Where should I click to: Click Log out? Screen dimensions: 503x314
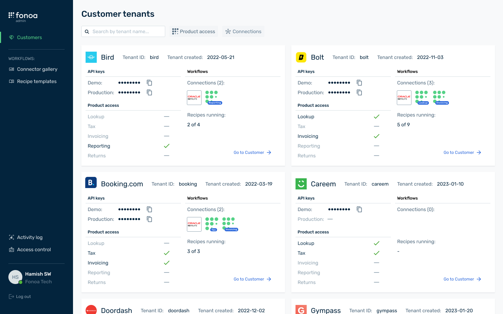(x=20, y=297)
